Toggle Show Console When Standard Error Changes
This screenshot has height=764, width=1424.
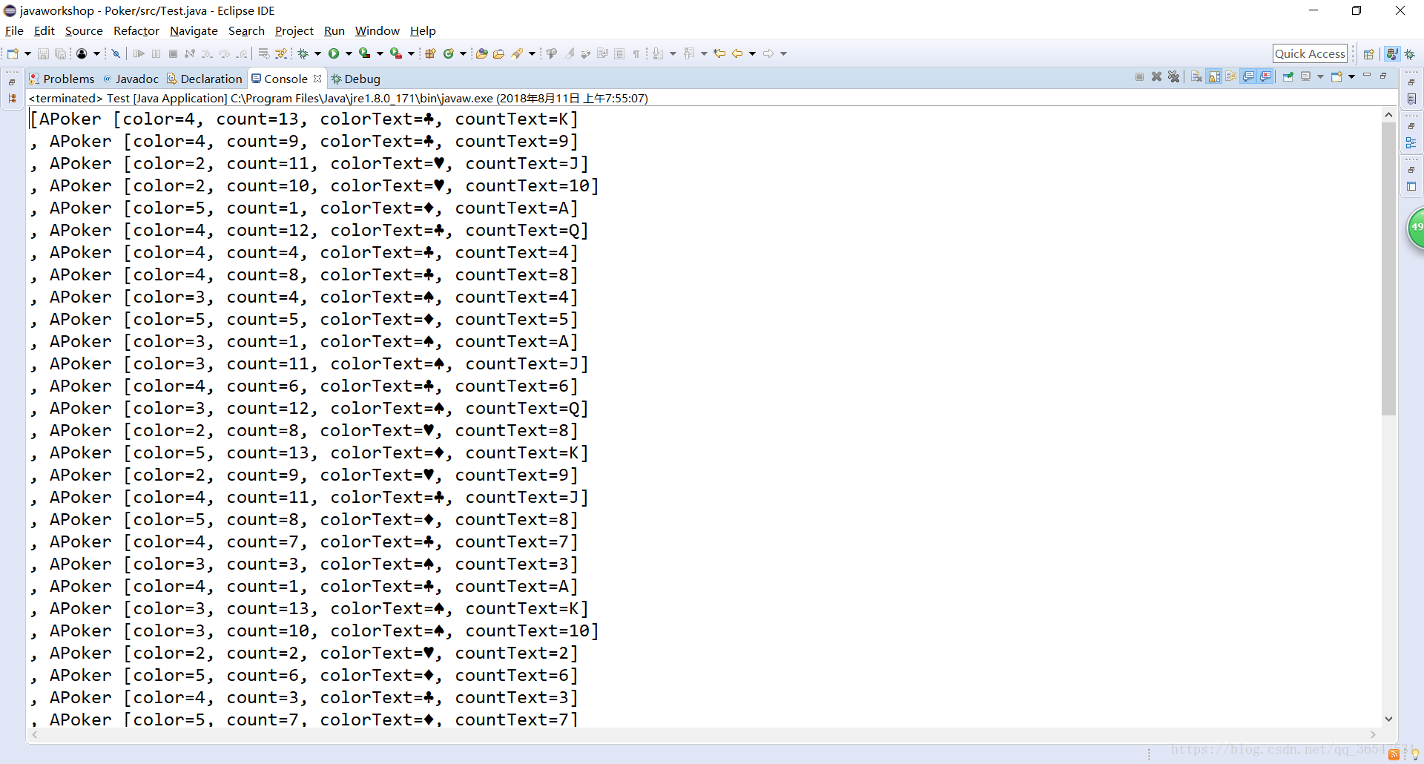pyautogui.click(x=1265, y=76)
